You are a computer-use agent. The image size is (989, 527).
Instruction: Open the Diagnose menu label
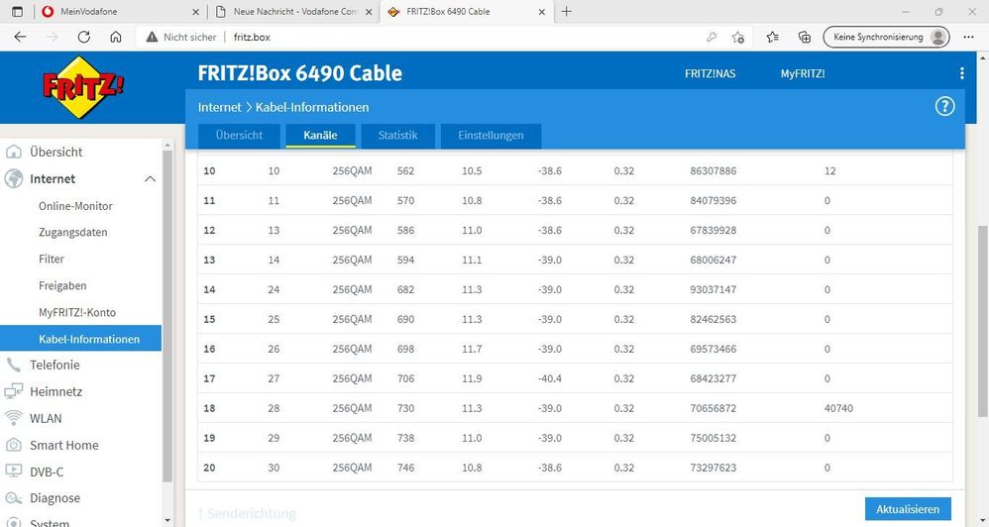click(55, 498)
